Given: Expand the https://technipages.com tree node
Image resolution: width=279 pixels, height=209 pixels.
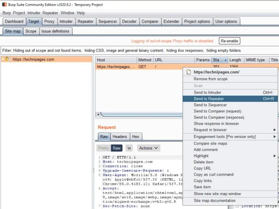Looking at the screenshot, I should pyautogui.click(x=3, y=59).
